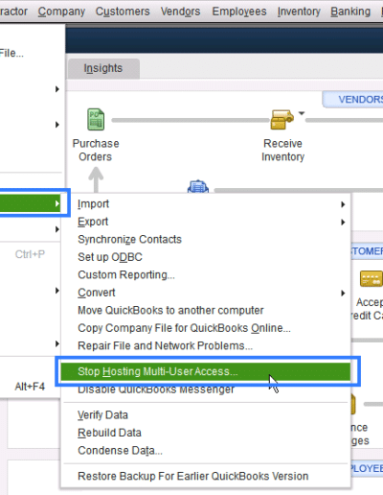The image size is (383, 495).
Task: Expand the Import submenu arrow
Action: point(343,204)
